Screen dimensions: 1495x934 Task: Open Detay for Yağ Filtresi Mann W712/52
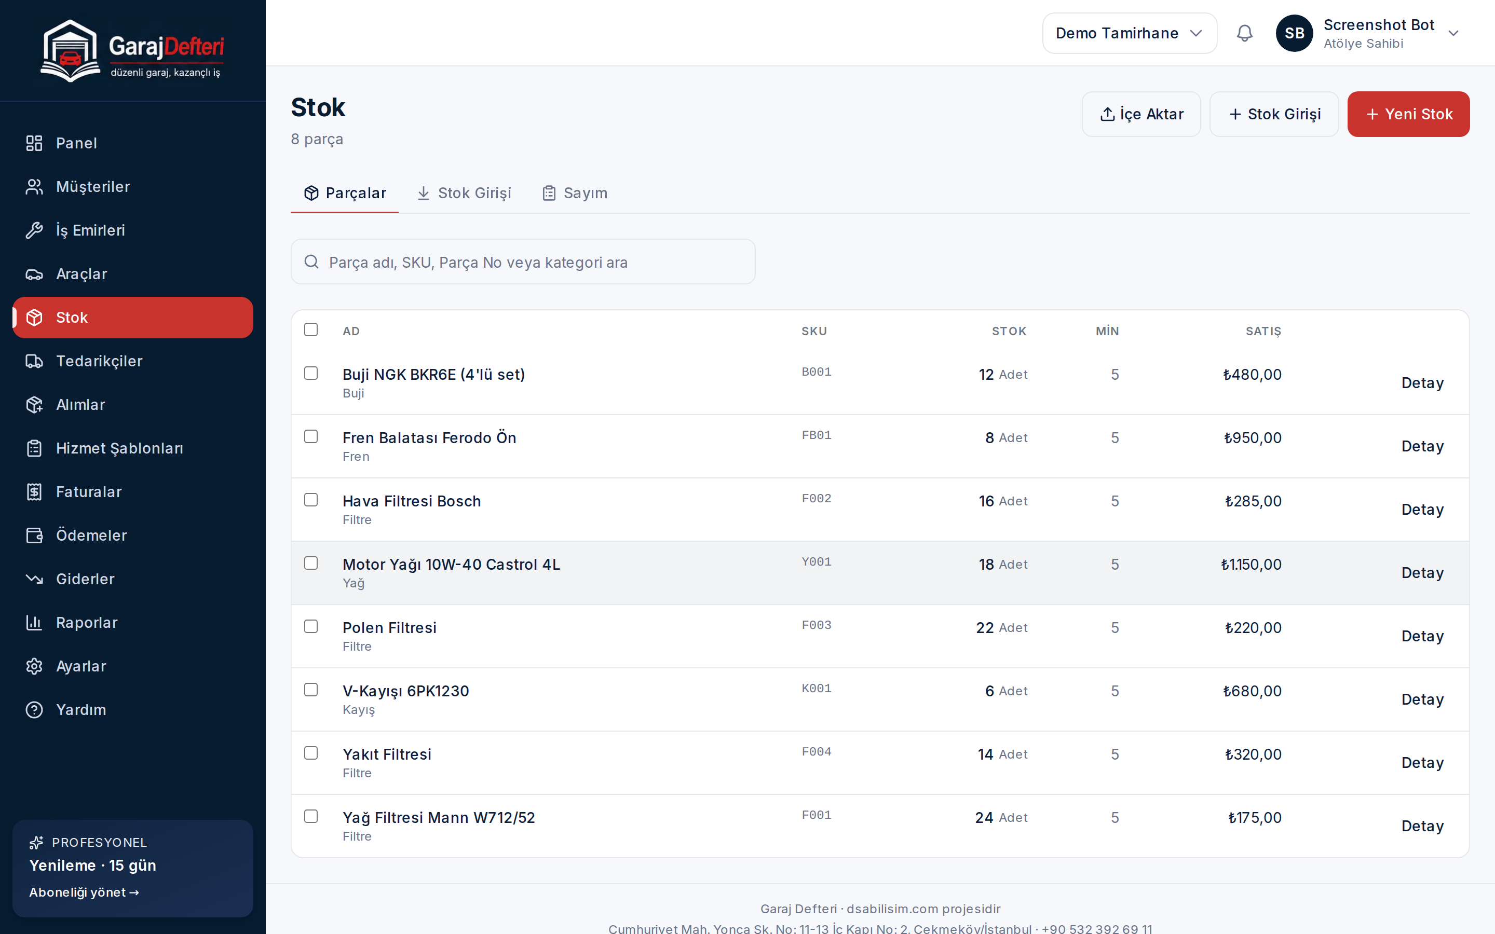pyautogui.click(x=1422, y=827)
